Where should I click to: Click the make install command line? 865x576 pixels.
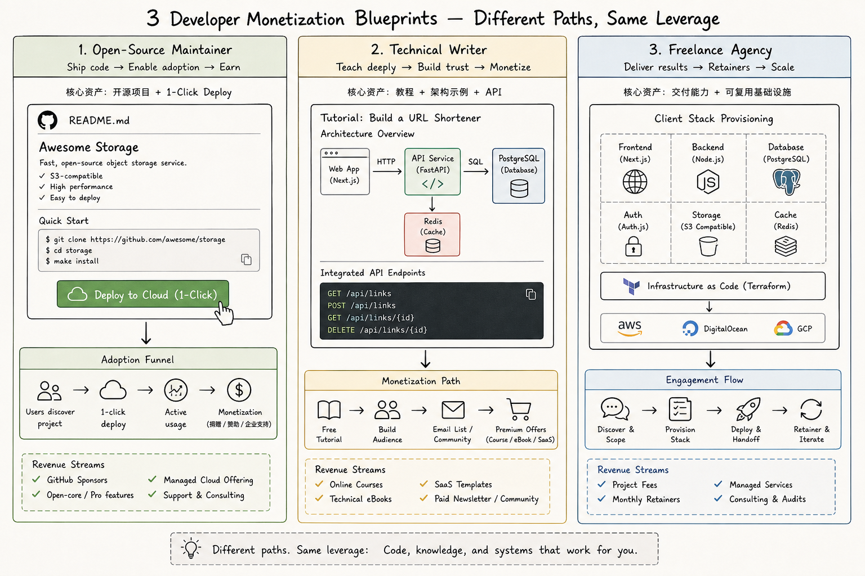coord(72,261)
